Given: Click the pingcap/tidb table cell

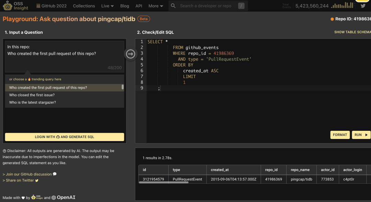Looking at the screenshot, I should [302, 179].
